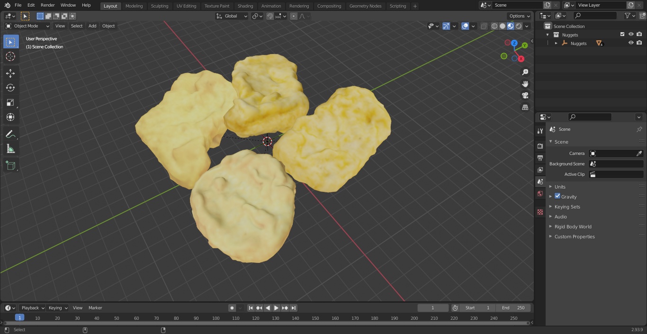Toggle Nuggets collection exclude checkbox
Viewport: 647px width, 334px height.
click(x=622, y=35)
